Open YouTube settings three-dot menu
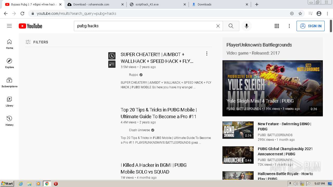The width and height of the screenshot is (333, 187). click(289, 26)
